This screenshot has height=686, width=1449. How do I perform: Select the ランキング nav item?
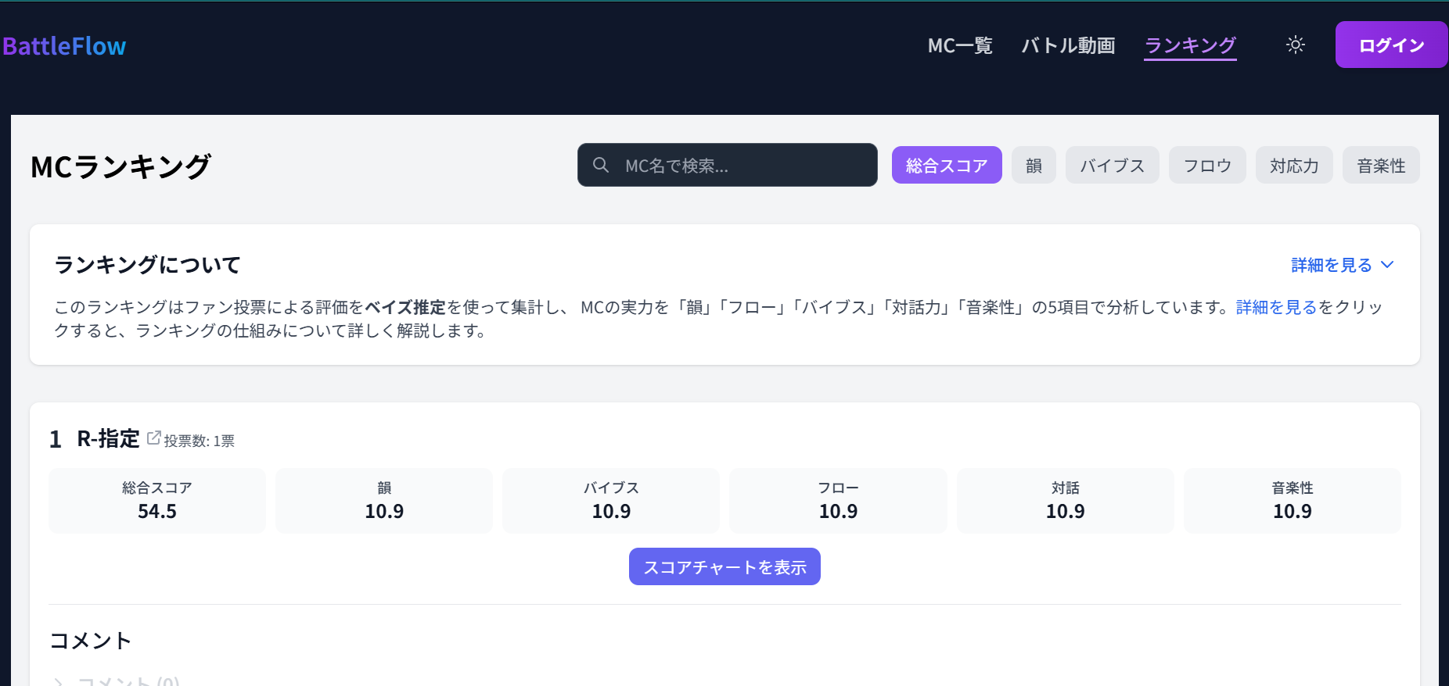click(x=1190, y=45)
